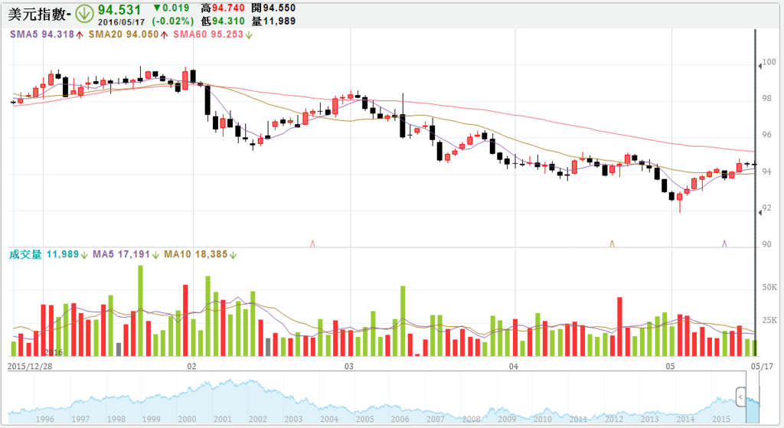Screen dimensions: 784x428
Task: Click the SMA20 up-arrow indicator
Action: click(164, 35)
